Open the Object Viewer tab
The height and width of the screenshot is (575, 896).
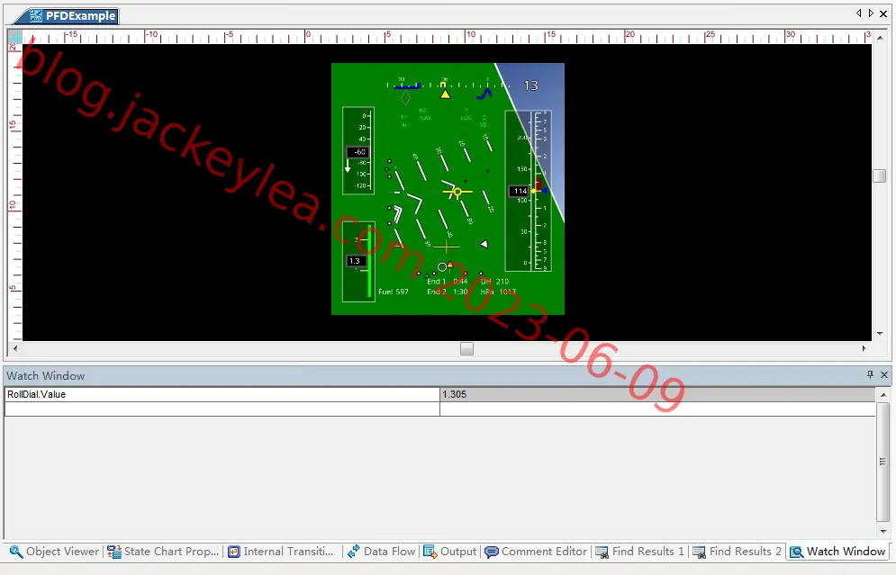click(x=55, y=552)
